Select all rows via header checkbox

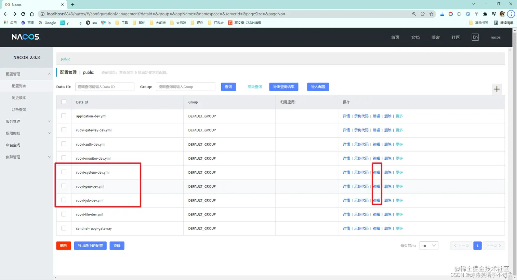pyautogui.click(x=64, y=102)
